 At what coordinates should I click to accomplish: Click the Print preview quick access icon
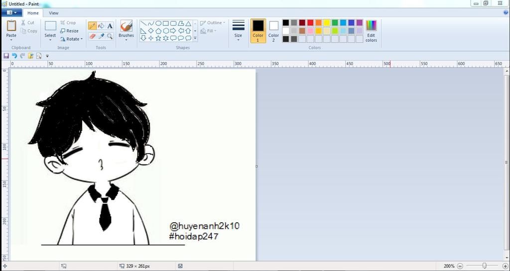click(x=39, y=56)
